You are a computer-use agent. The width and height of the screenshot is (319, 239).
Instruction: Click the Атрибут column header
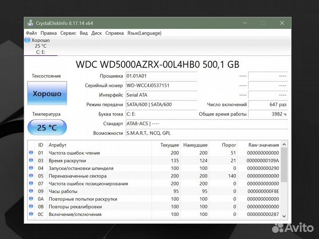pos(99,145)
